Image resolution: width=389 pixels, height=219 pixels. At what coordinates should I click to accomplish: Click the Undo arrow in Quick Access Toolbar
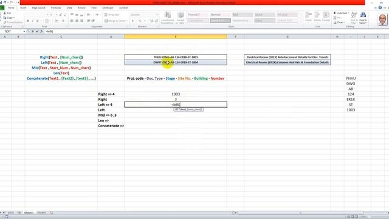point(5,2)
